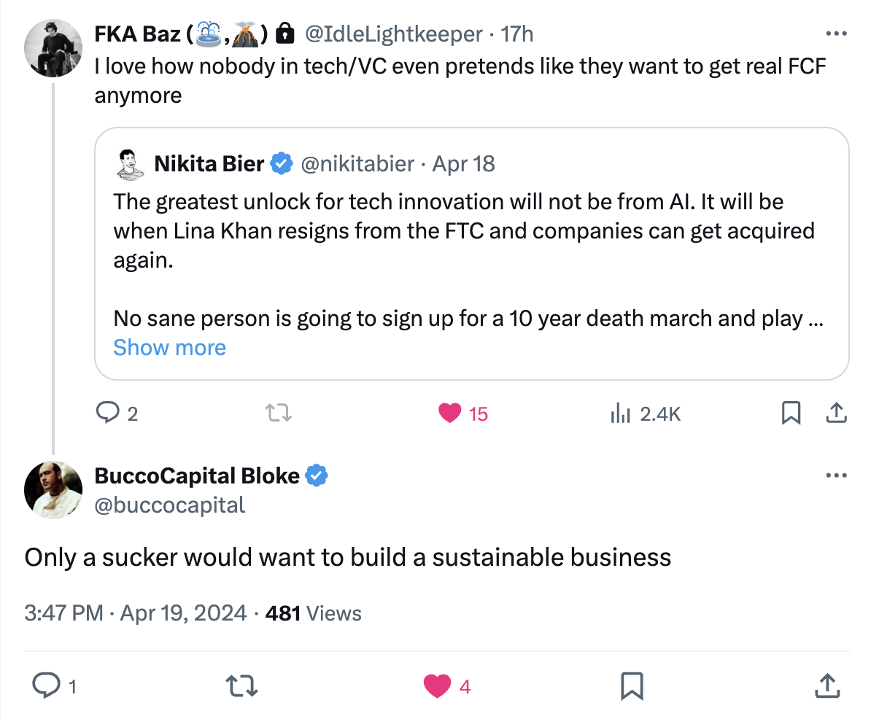Open the @nikitabier profile link

click(357, 164)
